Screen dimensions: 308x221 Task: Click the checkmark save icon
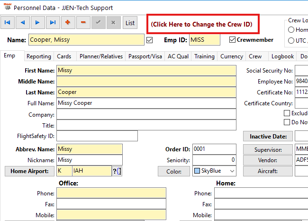[98, 22]
